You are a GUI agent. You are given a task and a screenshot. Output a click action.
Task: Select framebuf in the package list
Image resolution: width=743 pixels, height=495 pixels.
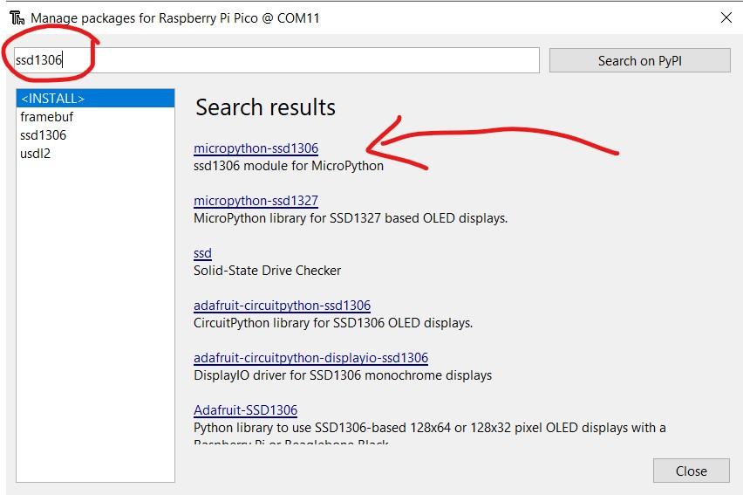(x=95, y=117)
